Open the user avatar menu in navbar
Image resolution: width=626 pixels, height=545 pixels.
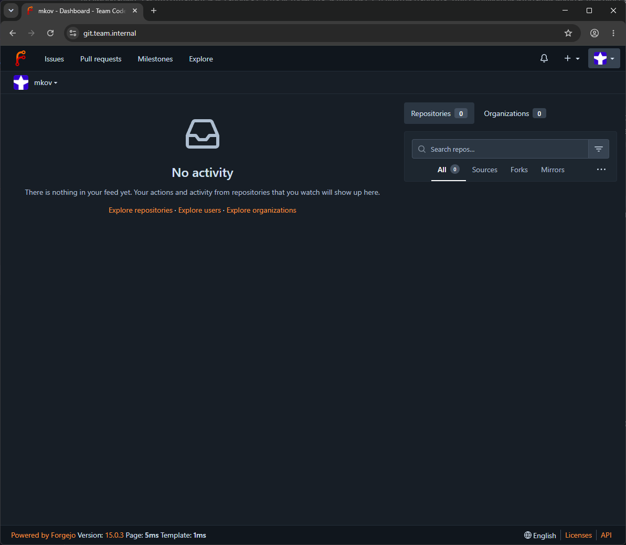click(603, 59)
